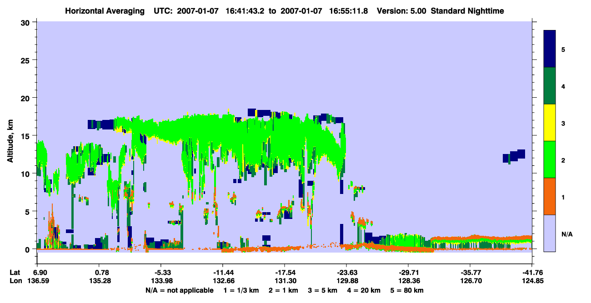Click longitude value '133.98'

pyautogui.click(x=162, y=281)
